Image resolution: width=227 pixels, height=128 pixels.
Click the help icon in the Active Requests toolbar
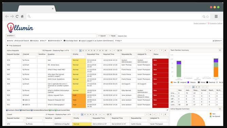point(161,50)
